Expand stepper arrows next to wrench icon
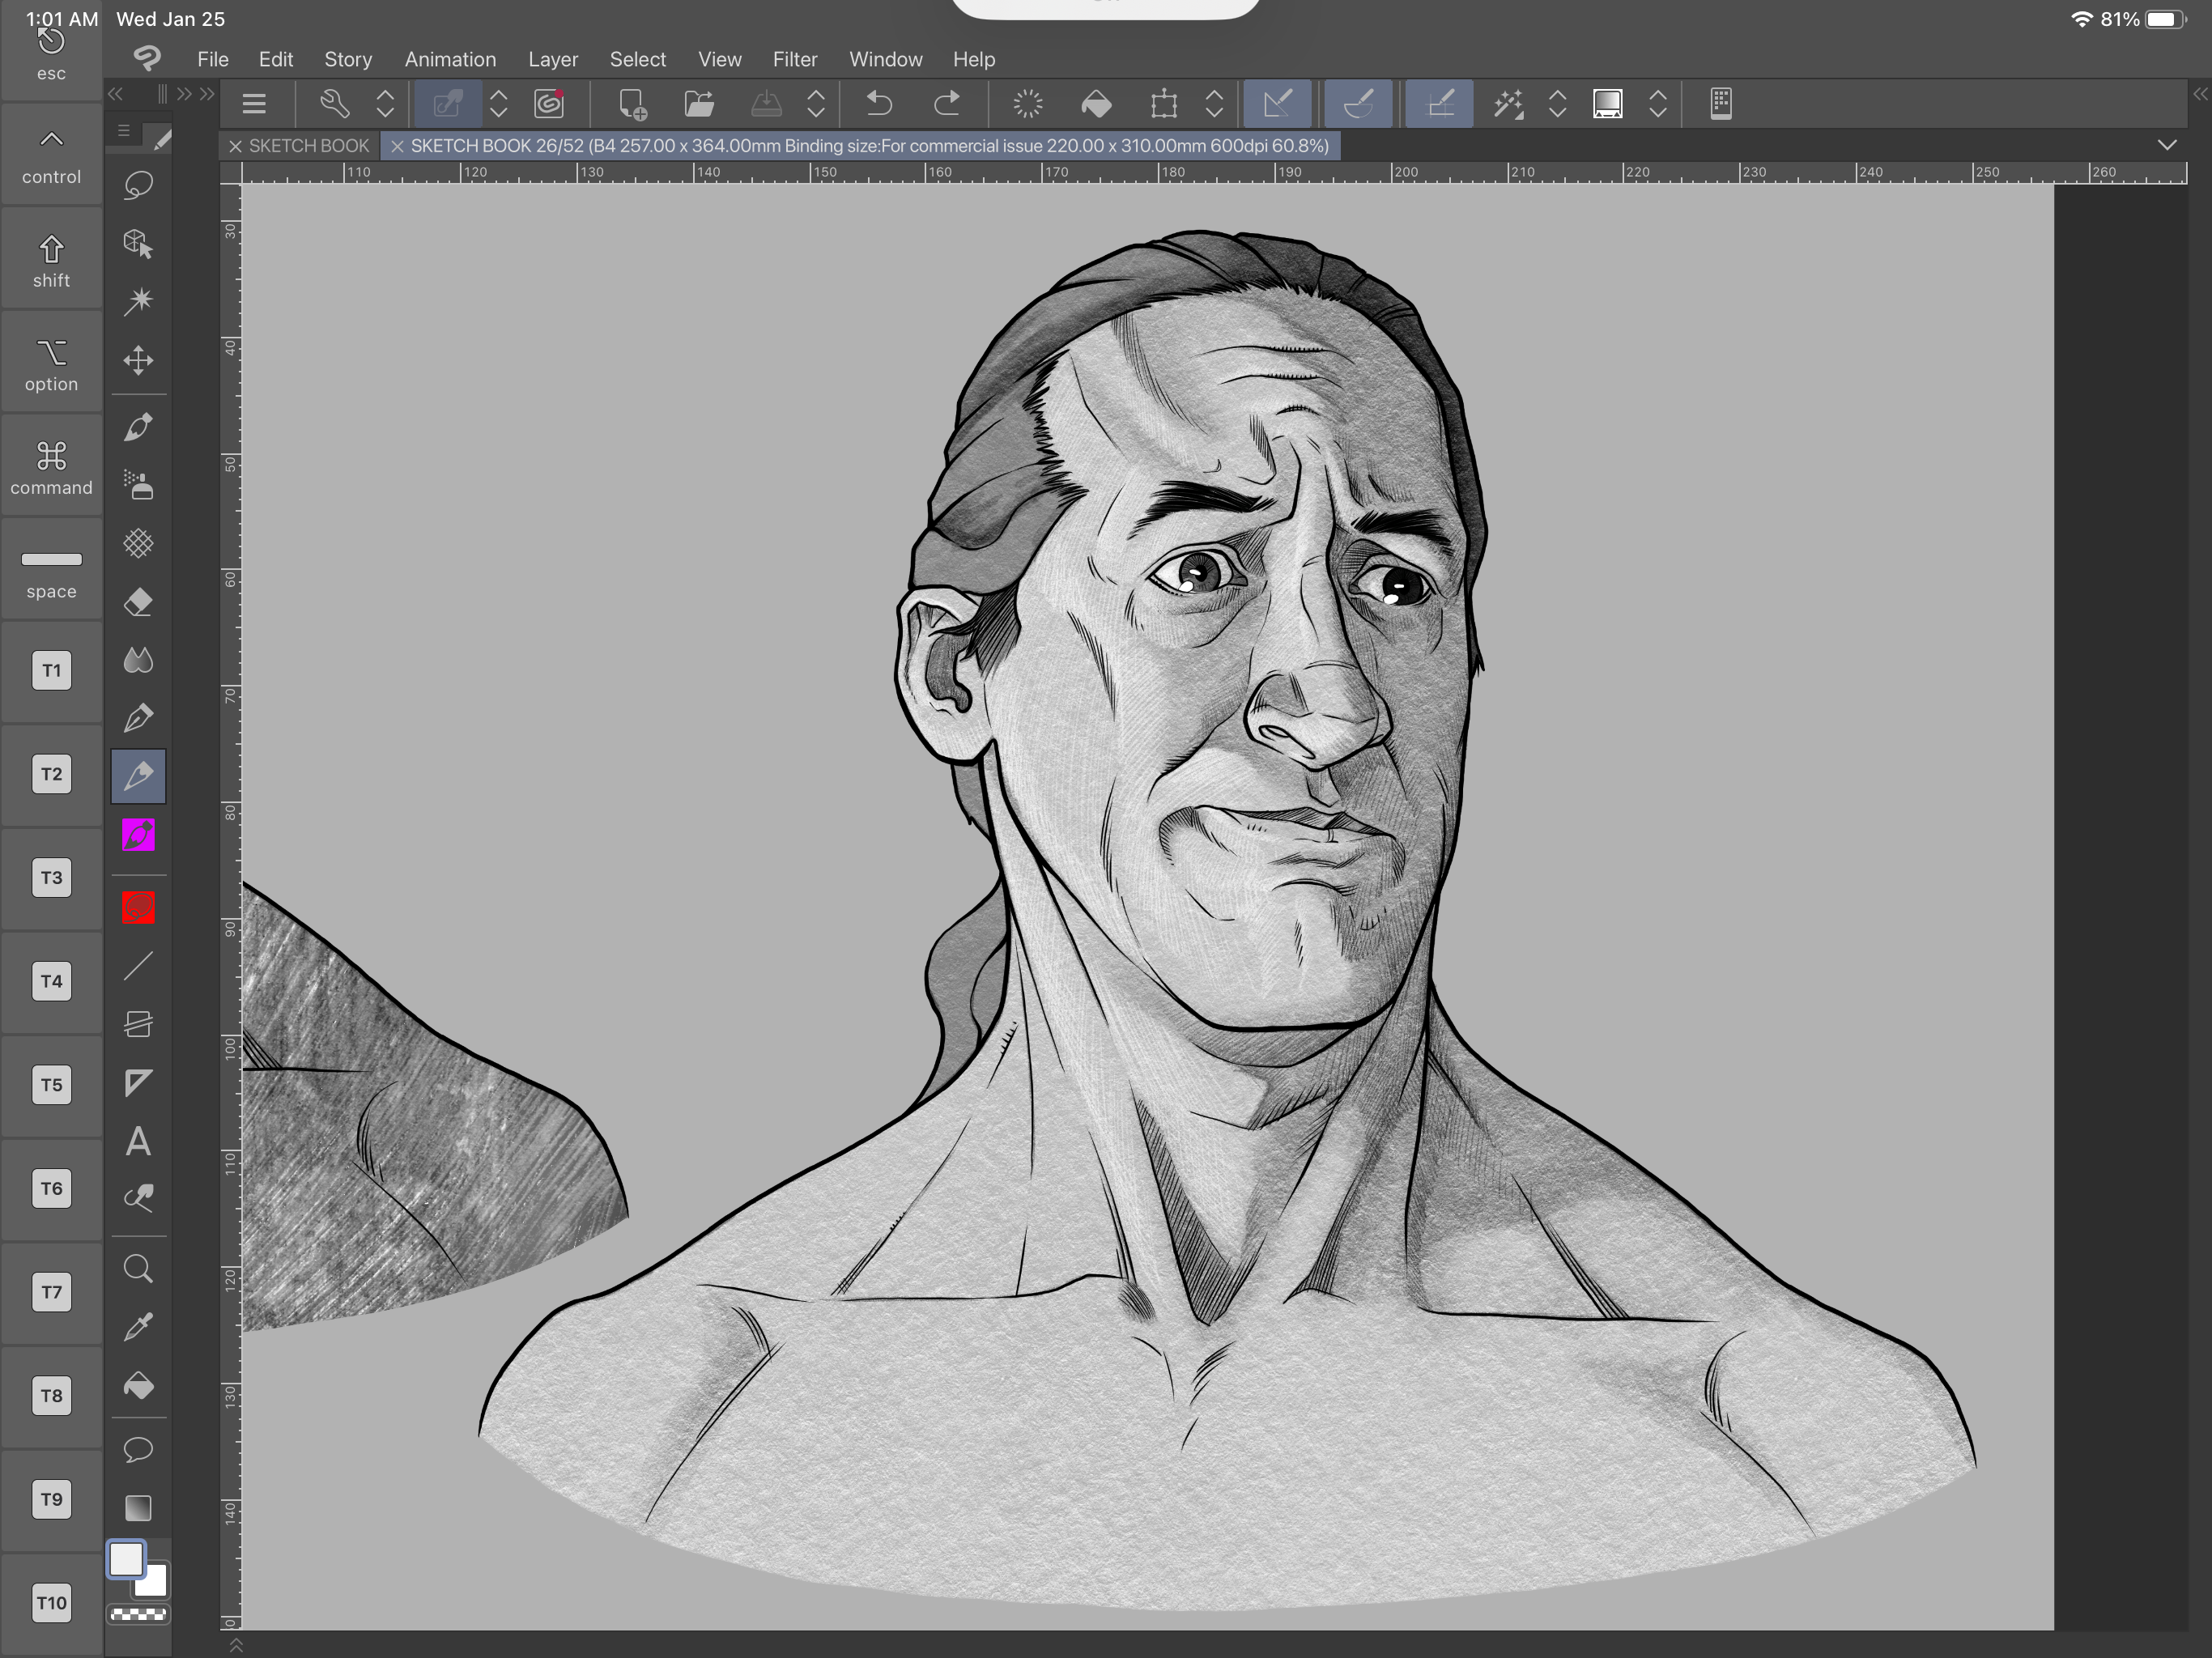This screenshot has width=2212, height=1658. [385, 104]
